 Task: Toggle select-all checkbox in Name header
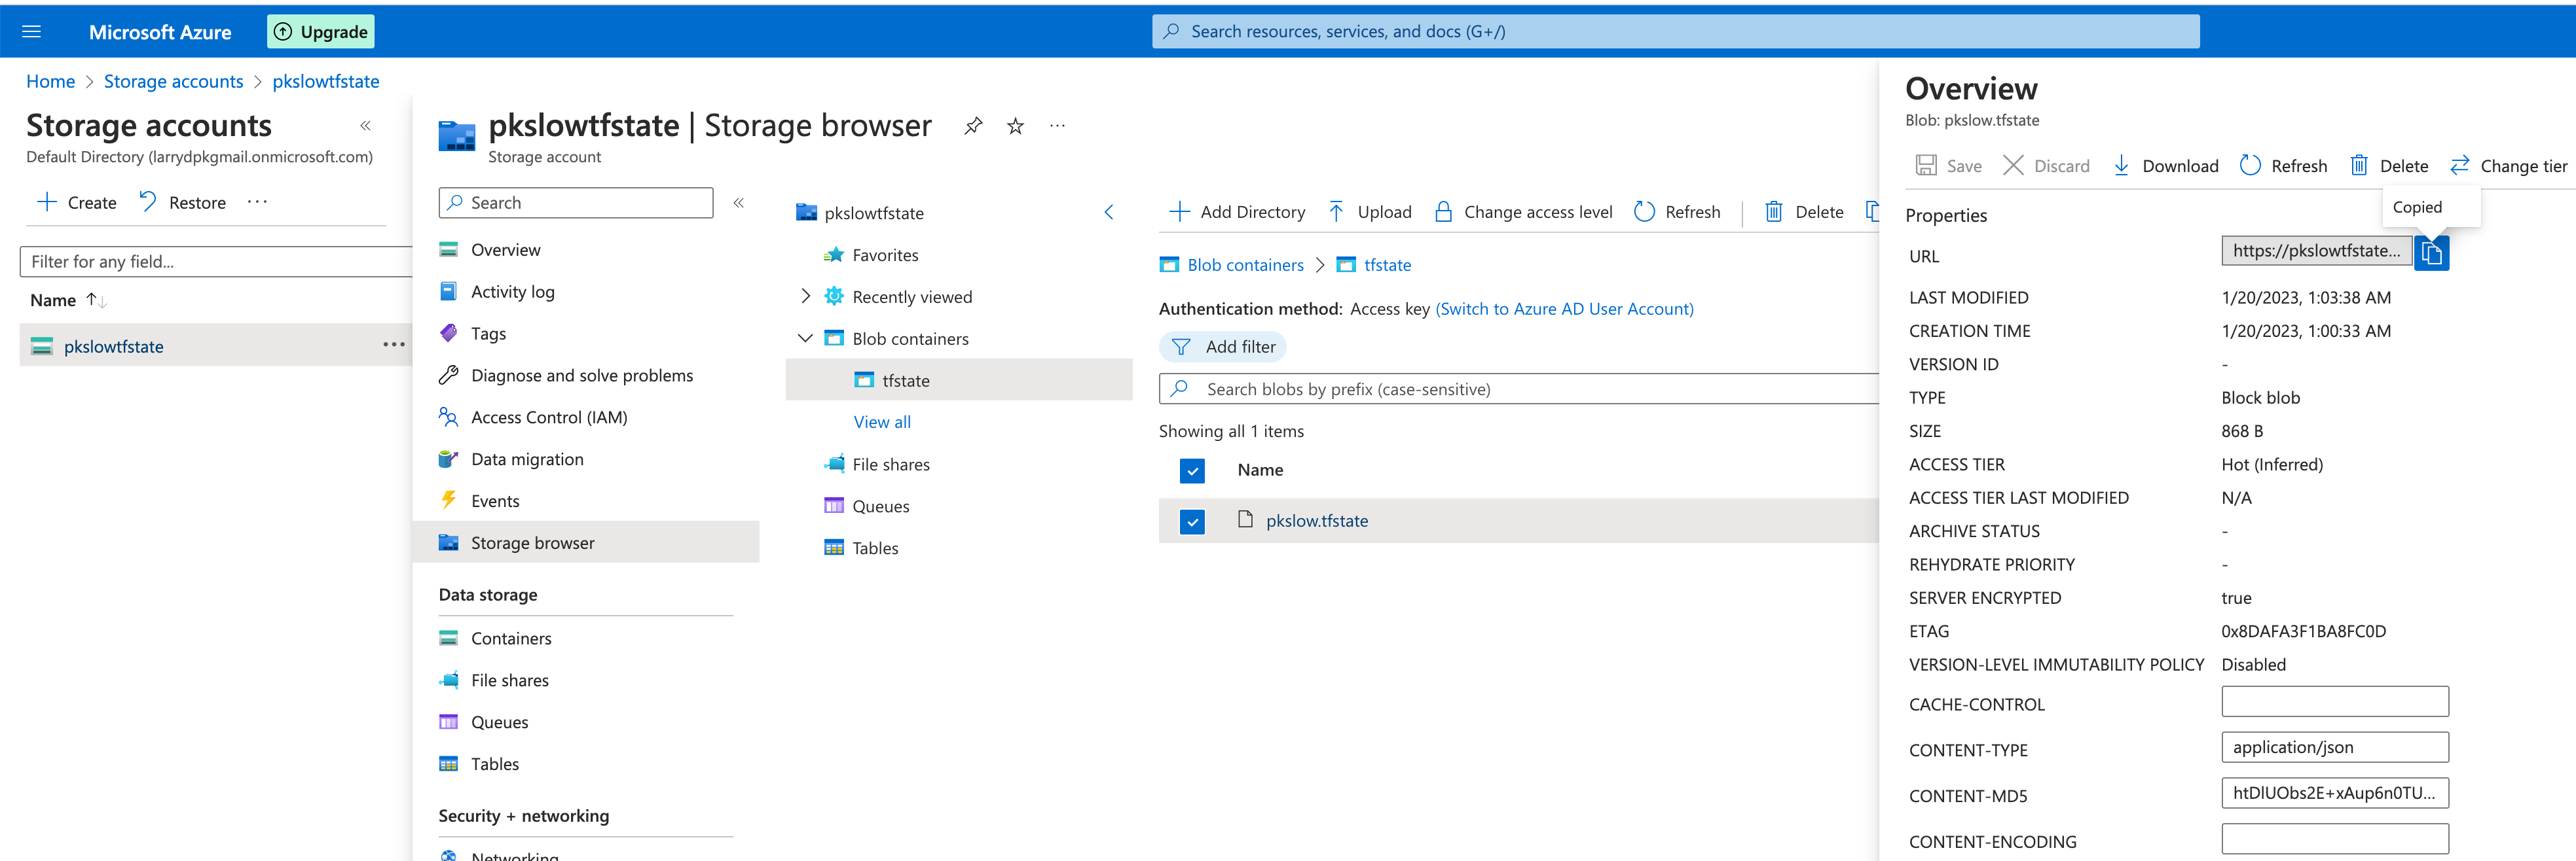[x=1192, y=470]
